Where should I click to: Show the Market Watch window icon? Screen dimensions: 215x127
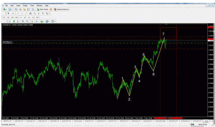pos(16,9)
